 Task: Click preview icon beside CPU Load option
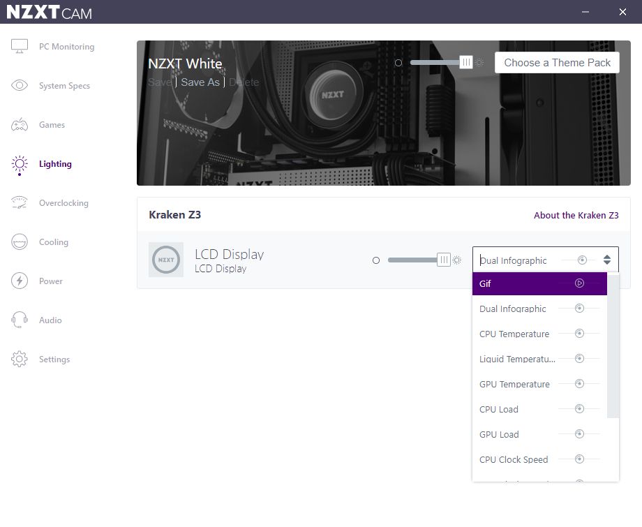click(x=579, y=408)
